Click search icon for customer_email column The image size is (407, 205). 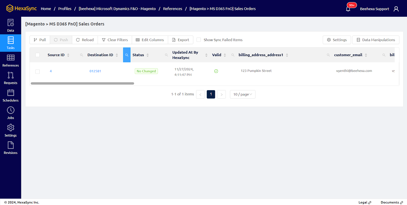(x=384, y=55)
